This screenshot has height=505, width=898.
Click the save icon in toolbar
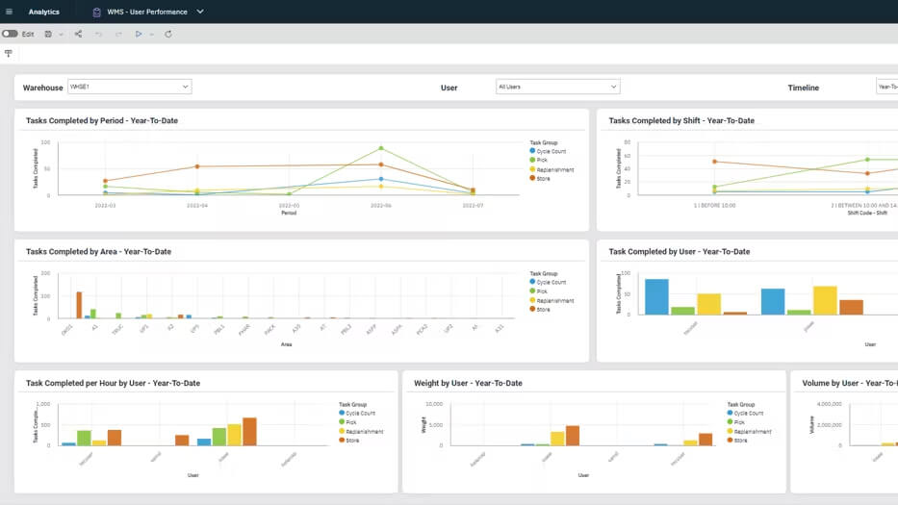[x=48, y=34]
